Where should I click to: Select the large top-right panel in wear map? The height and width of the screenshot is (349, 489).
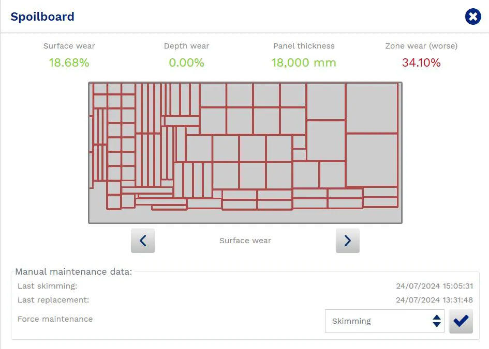372,107
